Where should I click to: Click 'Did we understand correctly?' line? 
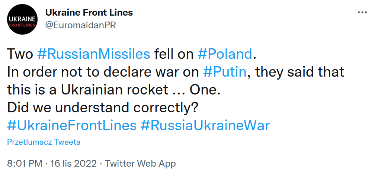(x=102, y=107)
